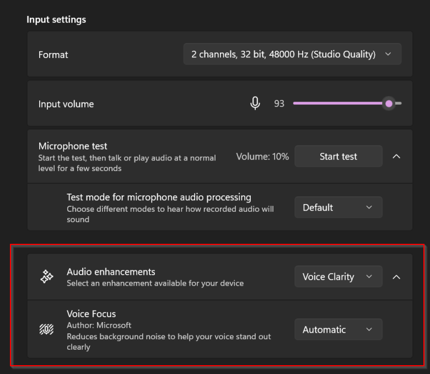Click the Voice Focus title
The height and width of the screenshot is (374, 430).
tap(92, 314)
